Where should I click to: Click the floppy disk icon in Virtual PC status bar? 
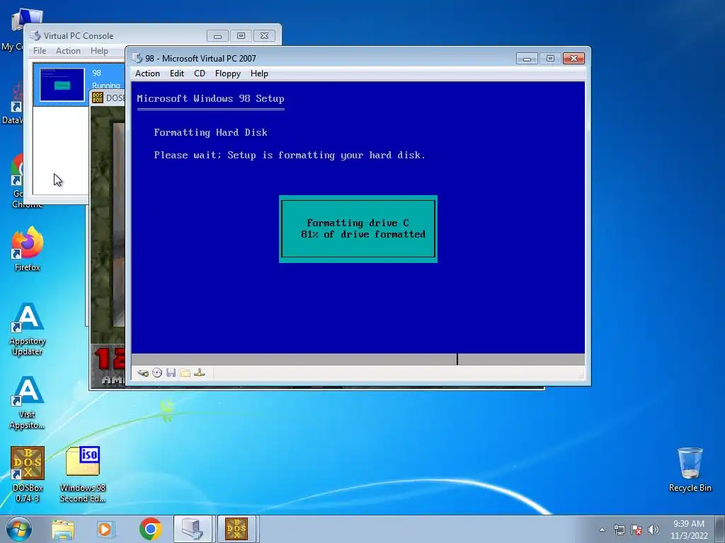[171, 373]
